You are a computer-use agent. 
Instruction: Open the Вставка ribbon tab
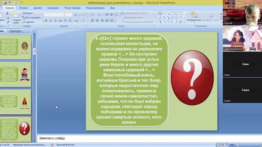pyautogui.click(x=23, y=8)
